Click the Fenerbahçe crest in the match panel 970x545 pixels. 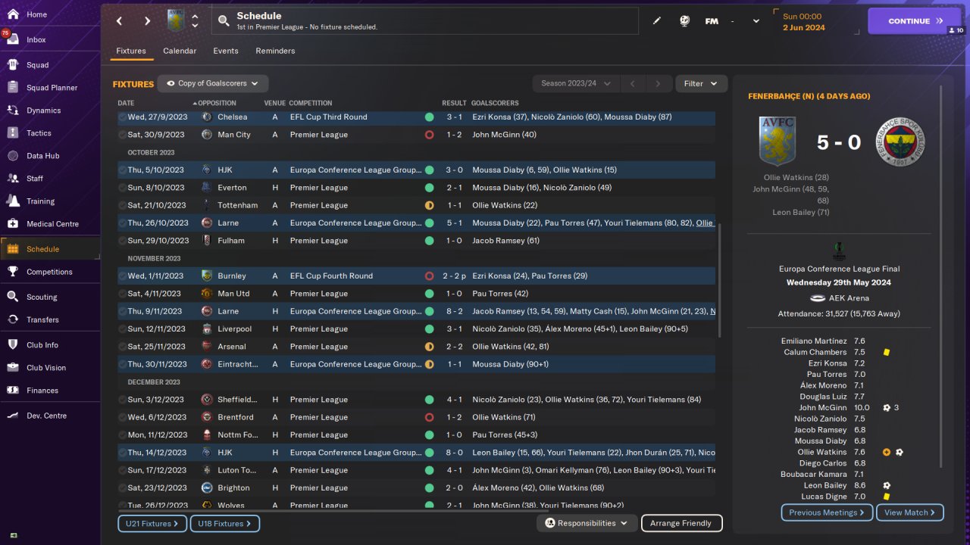point(900,142)
